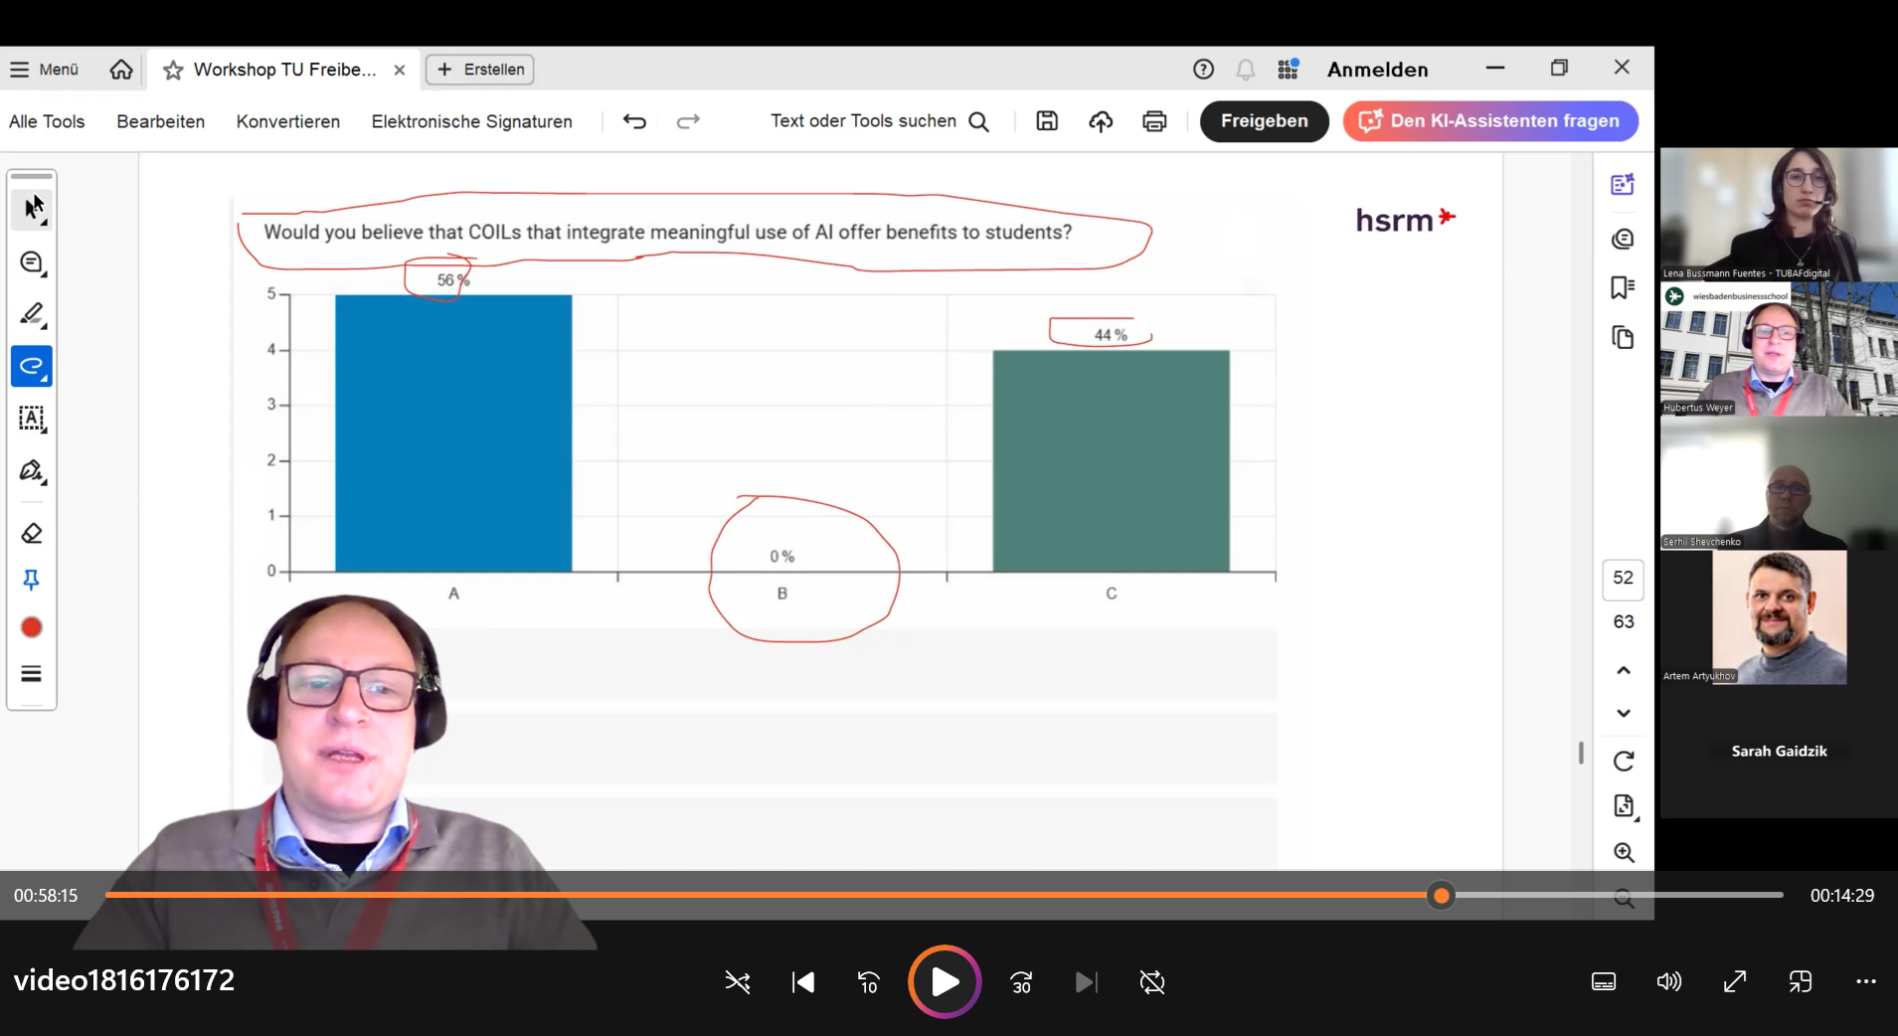Ask the KI-Assistenten button
This screenshot has height=1036, width=1898.
pos(1489,121)
